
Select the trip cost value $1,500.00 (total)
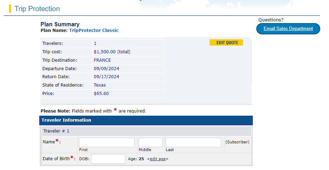pyautogui.click(x=112, y=52)
